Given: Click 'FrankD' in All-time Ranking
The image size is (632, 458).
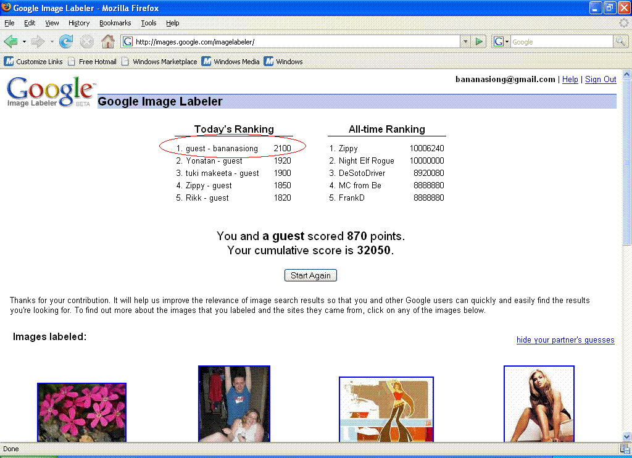Looking at the screenshot, I should (351, 198).
